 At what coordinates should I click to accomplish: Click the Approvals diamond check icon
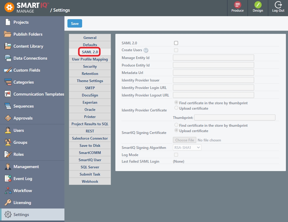[x=8, y=118]
